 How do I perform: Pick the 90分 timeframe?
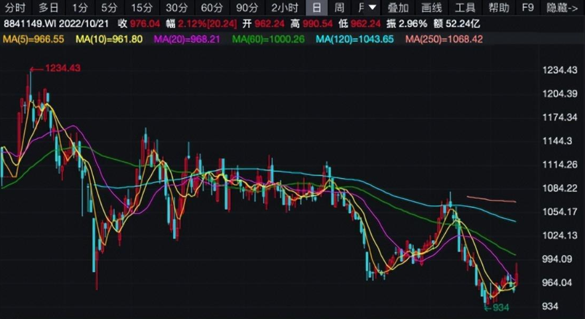click(247, 8)
